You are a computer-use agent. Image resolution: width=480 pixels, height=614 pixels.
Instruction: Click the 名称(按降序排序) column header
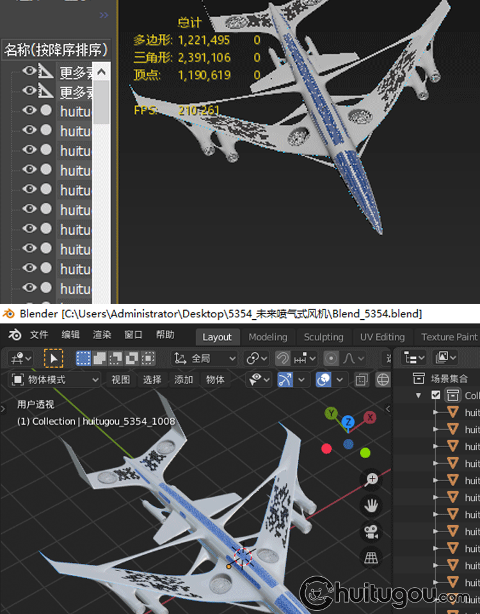click(56, 50)
